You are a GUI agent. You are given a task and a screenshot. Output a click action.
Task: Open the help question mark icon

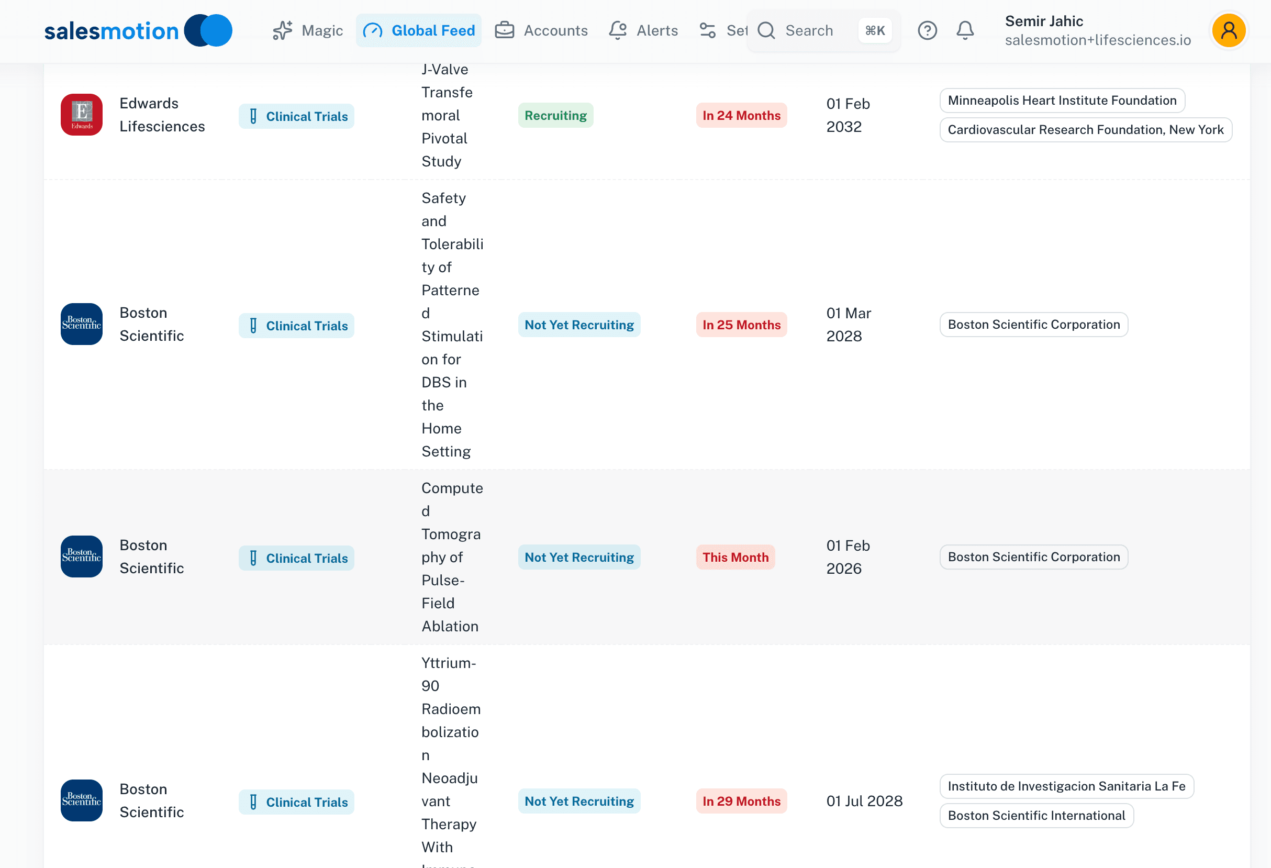point(927,31)
